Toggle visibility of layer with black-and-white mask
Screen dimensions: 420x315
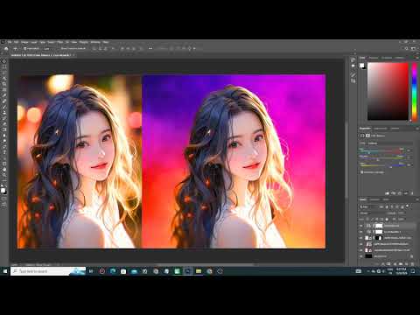tap(361, 238)
